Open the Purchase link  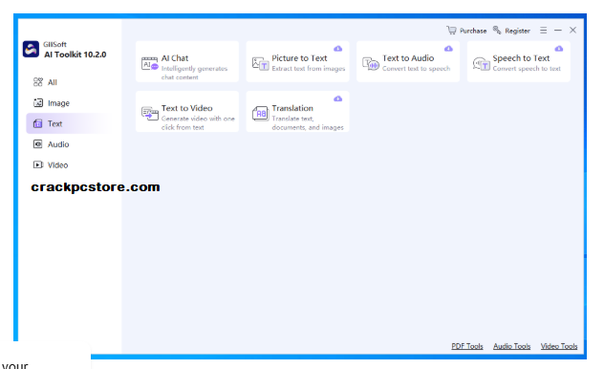(473, 31)
